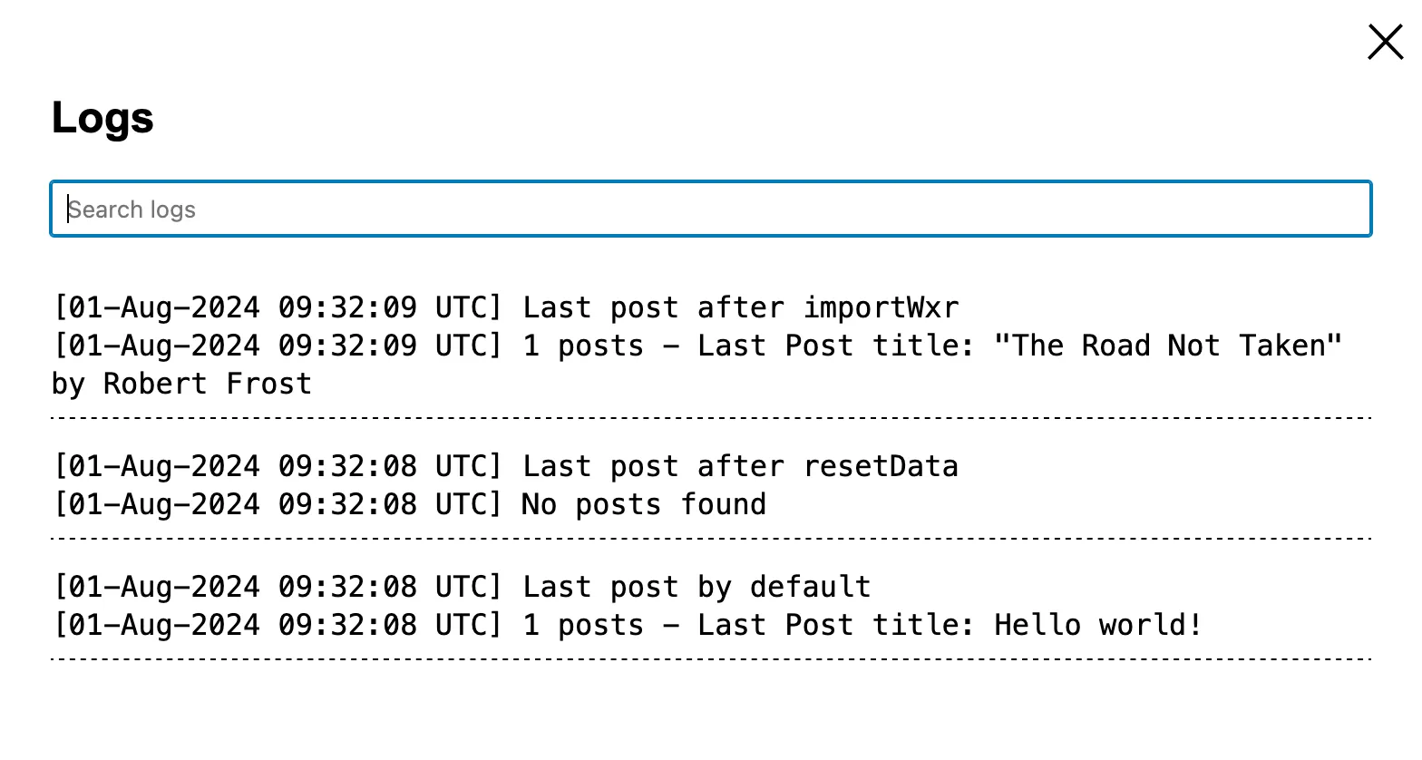
Task: Click the 'by Robert Frost' text
Action: (180, 384)
